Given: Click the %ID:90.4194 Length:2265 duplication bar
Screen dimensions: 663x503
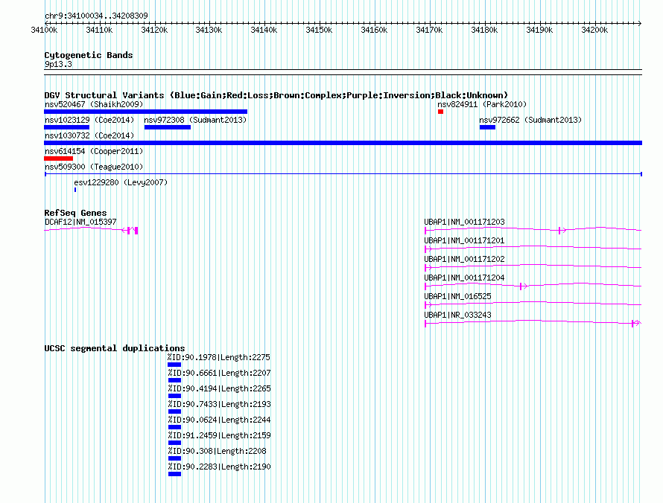Looking at the screenshot, I should tap(174, 396).
